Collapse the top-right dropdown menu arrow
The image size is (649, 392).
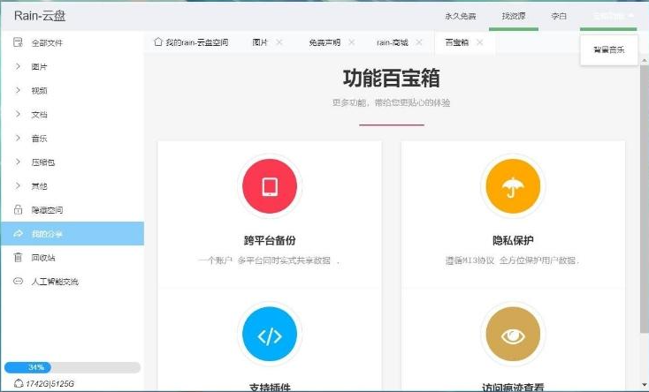[630, 16]
